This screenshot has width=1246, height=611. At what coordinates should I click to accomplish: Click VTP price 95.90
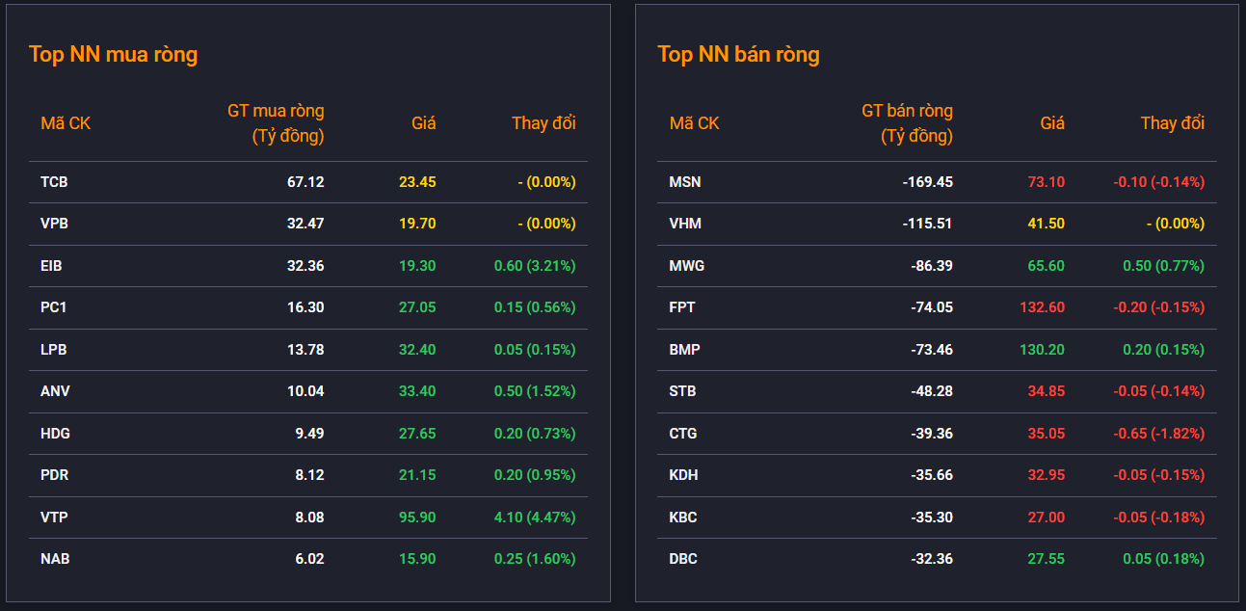click(417, 518)
